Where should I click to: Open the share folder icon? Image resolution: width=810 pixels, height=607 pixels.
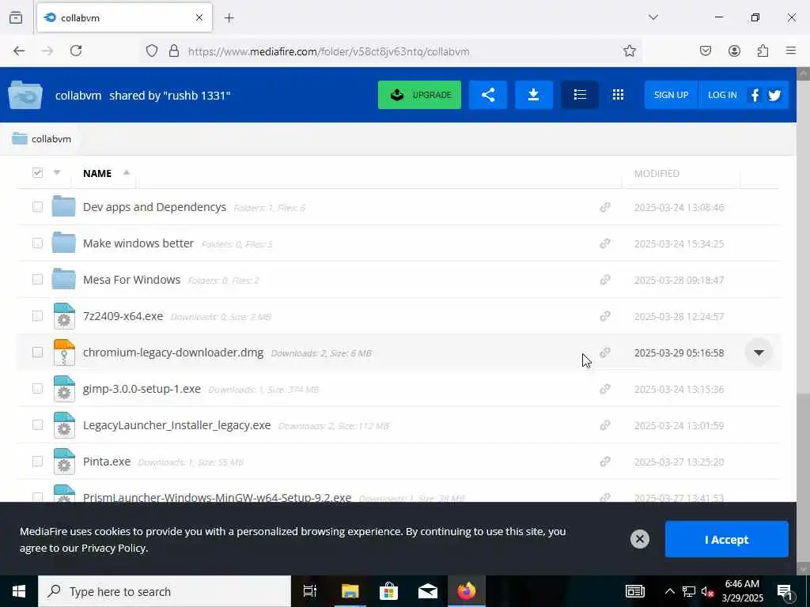pos(488,95)
